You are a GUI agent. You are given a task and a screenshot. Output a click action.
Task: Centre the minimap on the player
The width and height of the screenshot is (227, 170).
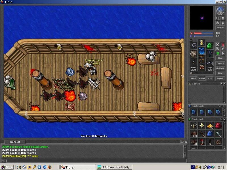tap(220, 27)
